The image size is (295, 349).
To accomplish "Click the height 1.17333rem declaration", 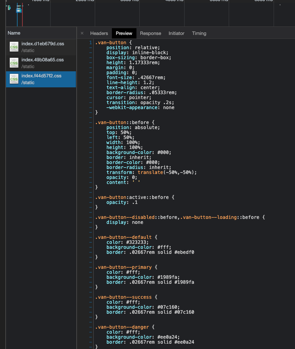I will pos(133,62).
